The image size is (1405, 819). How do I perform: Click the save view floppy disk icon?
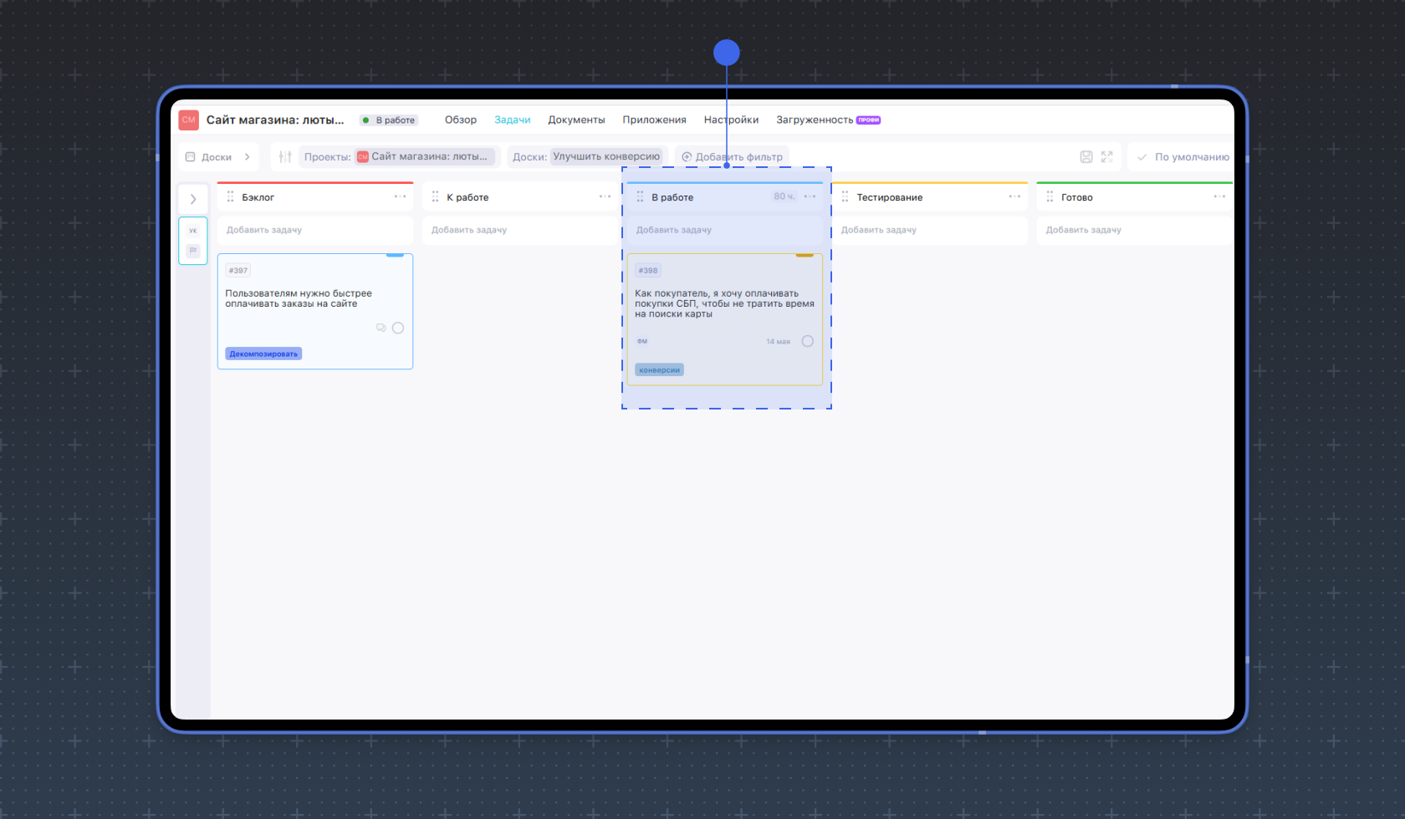click(x=1086, y=157)
